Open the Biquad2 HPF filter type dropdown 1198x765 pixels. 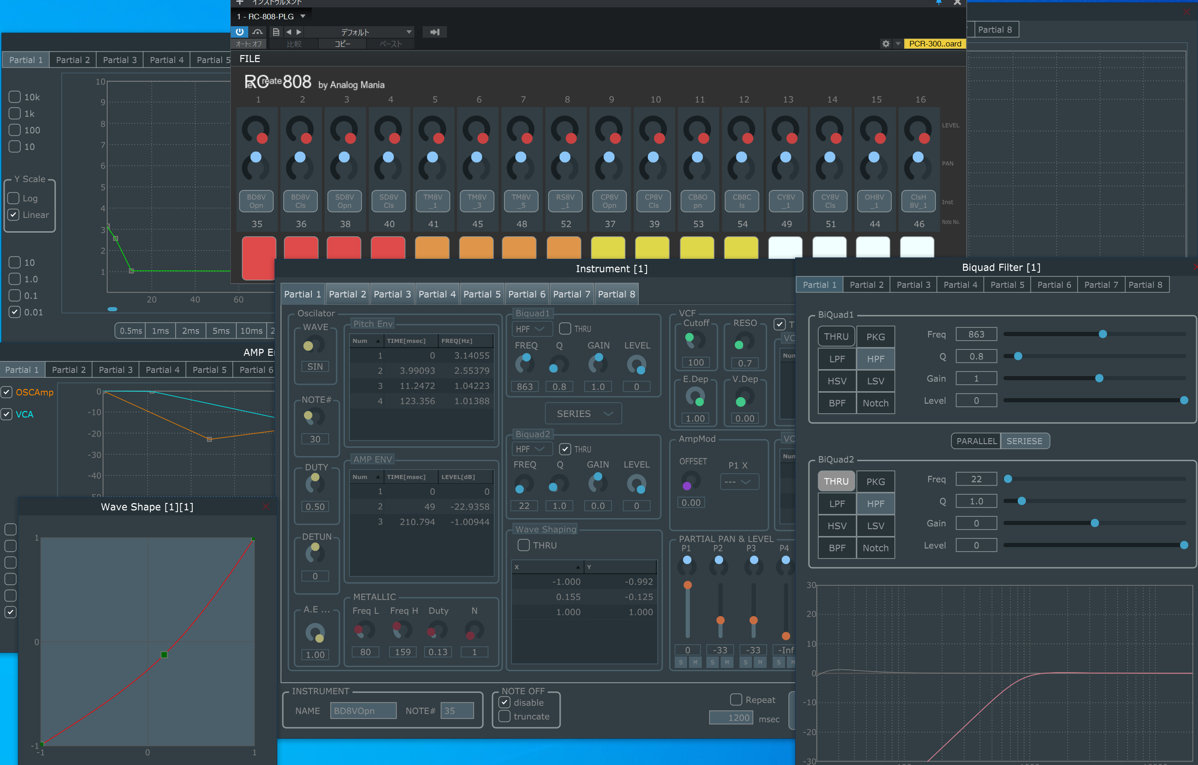pyautogui.click(x=533, y=449)
